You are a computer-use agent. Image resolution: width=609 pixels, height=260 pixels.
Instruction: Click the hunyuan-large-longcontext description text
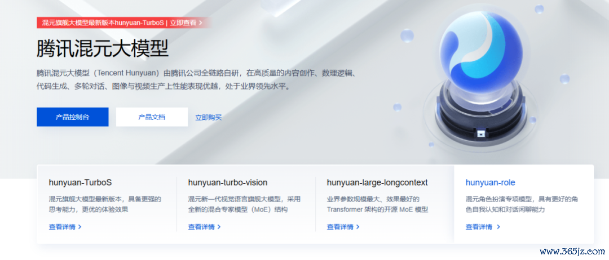point(377,205)
